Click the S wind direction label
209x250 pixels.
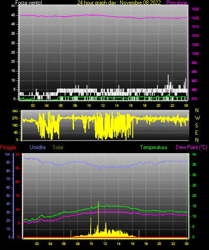(196, 126)
